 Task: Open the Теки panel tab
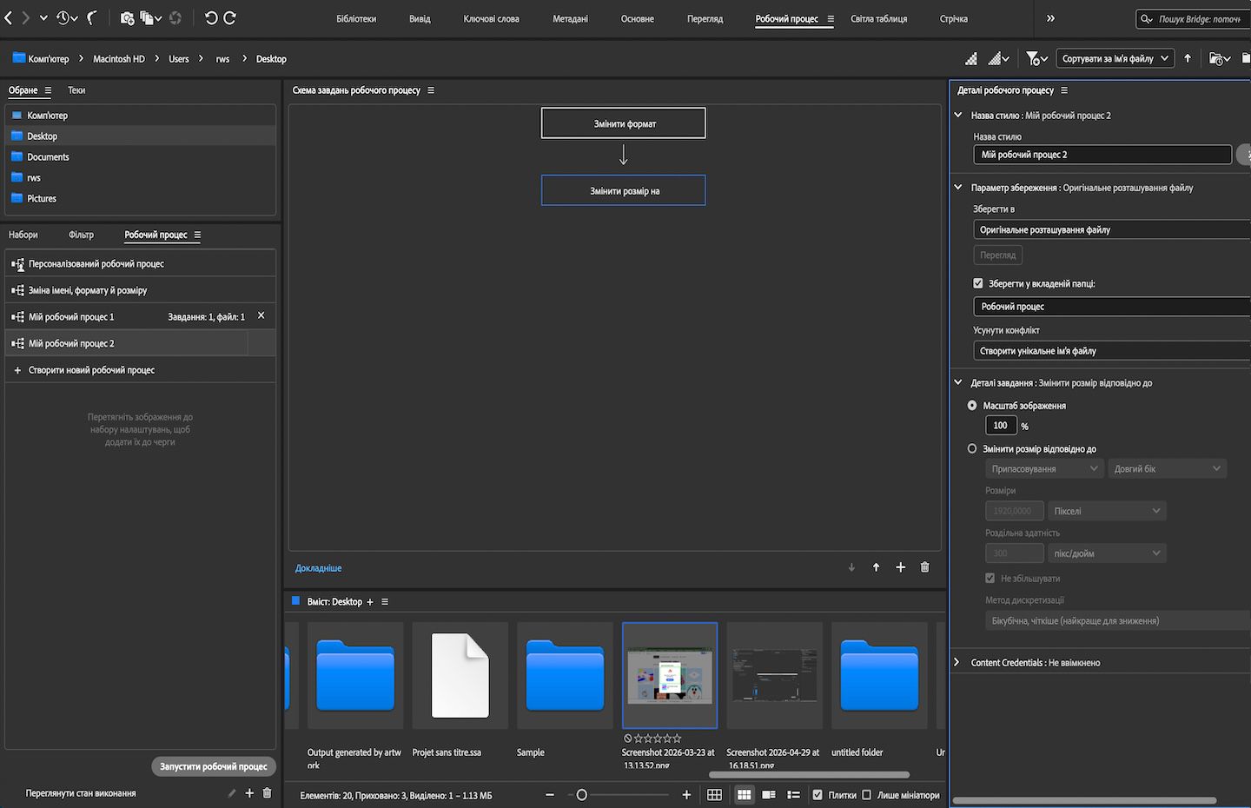point(76,90)
